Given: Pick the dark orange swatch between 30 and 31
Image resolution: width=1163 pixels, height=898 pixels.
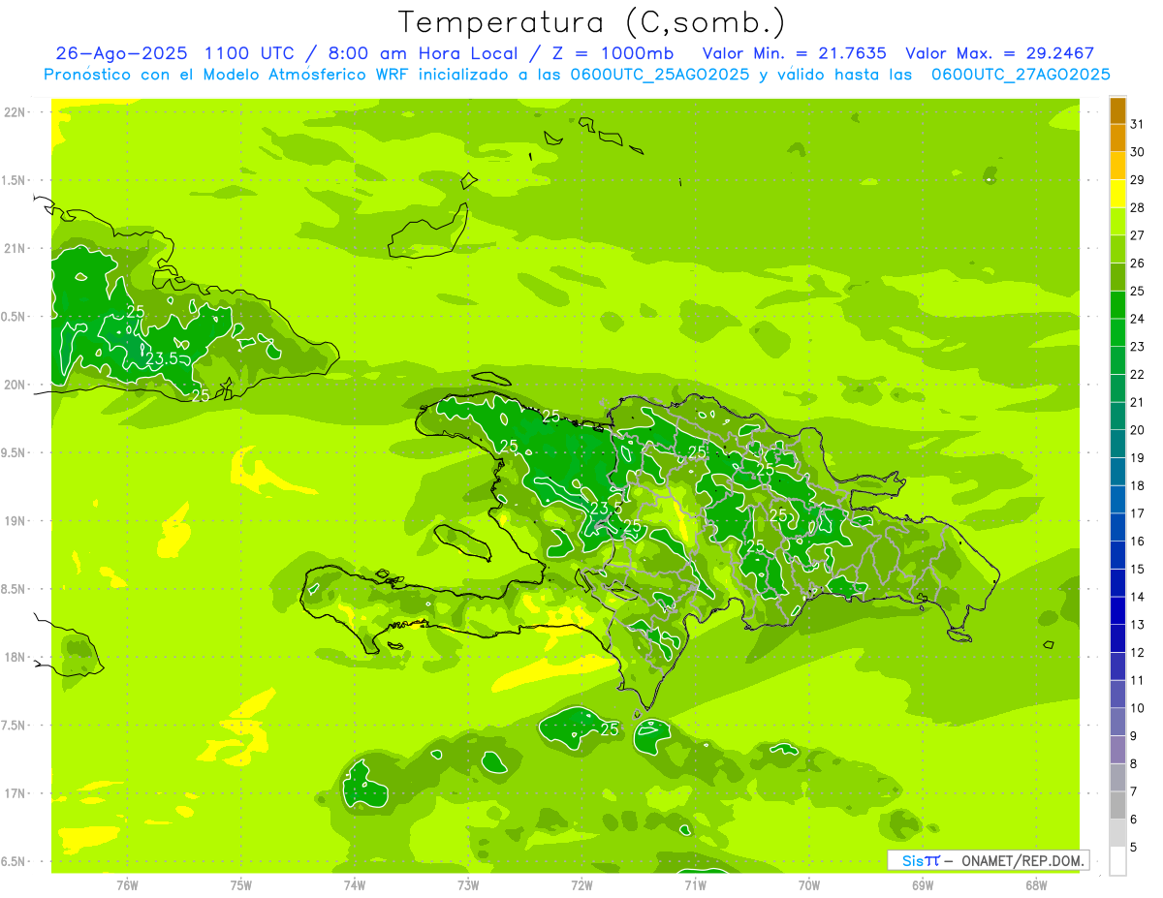Looking at the screenshot, I should [x=1117, y=139].
